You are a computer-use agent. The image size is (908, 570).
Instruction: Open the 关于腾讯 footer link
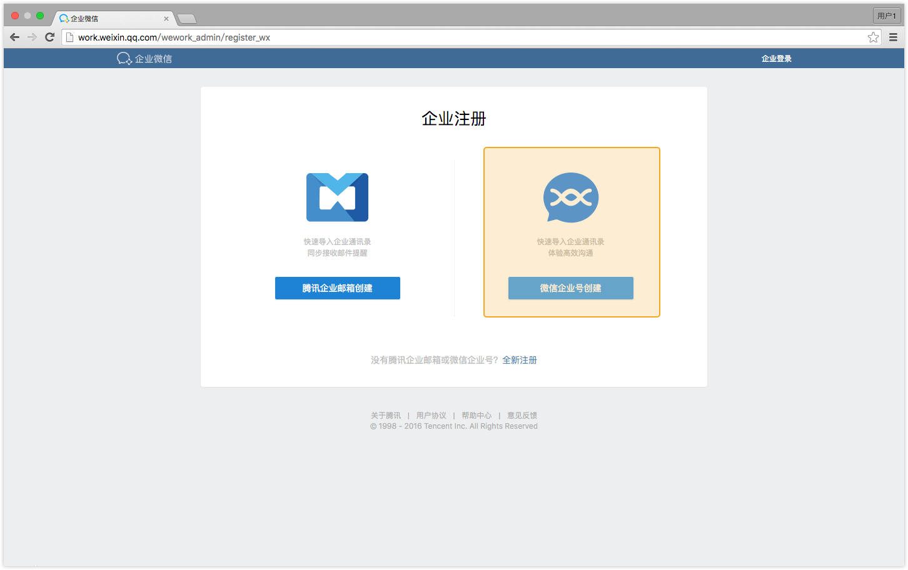tap(386, 416)
